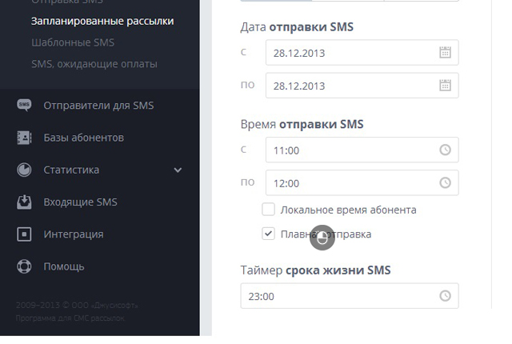Open clock picker for 11:00 start time

click(x=445, y=150)
